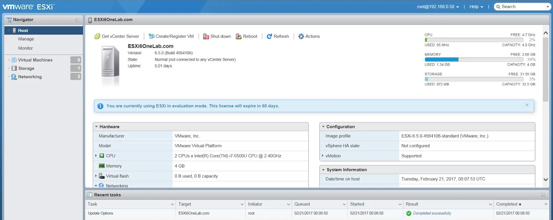Collapse the Host tree node

coord(9,30)
